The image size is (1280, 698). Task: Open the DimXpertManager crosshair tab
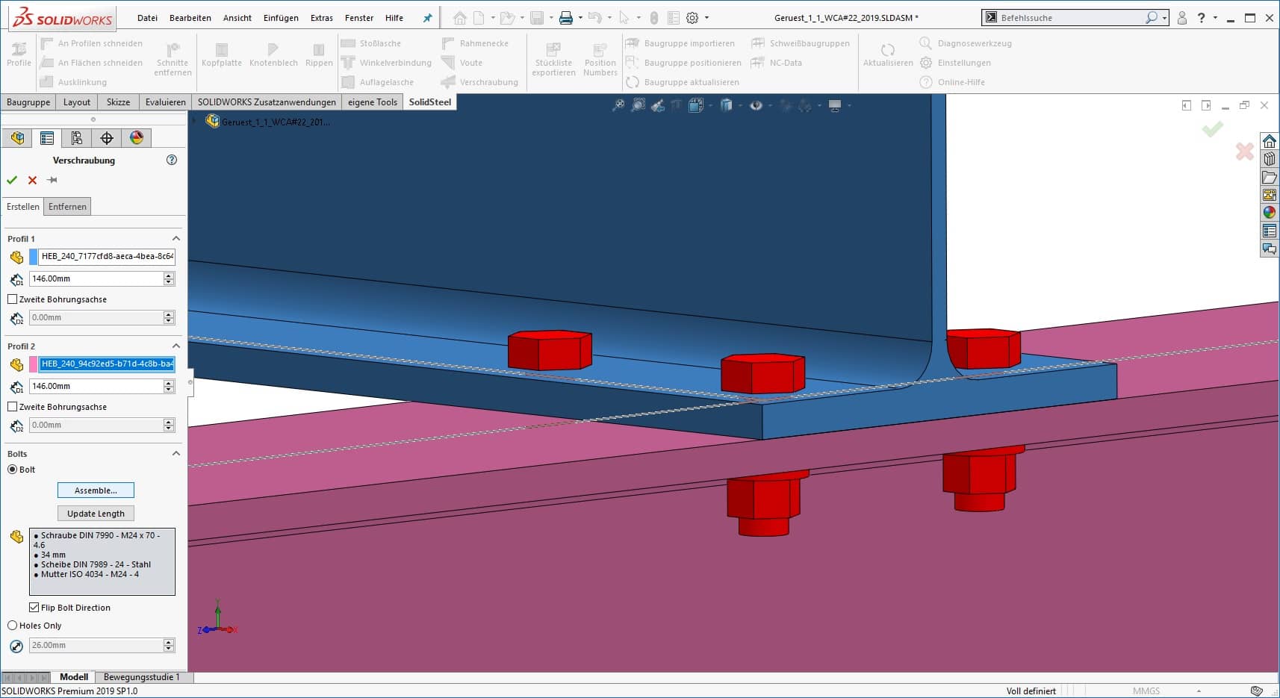pyautogui.click(x=107, y=138)
